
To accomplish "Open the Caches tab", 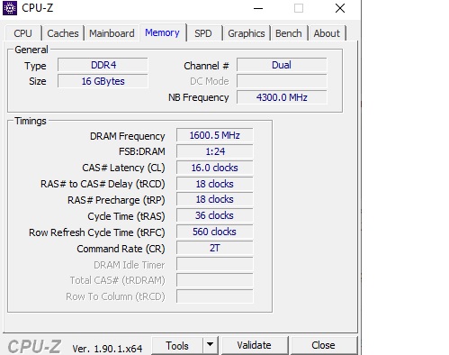I will 63,33.
